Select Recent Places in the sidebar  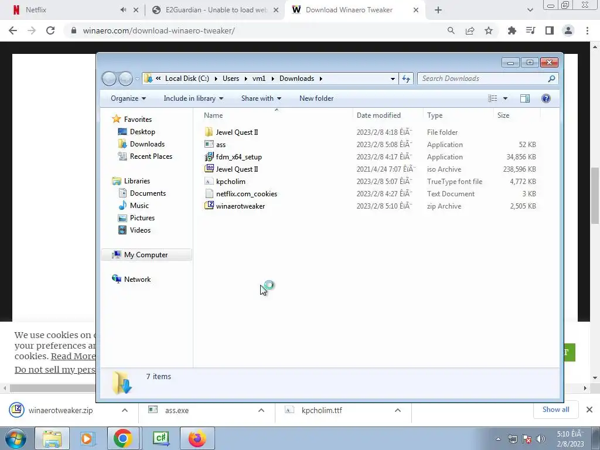click(x=151, y=156)
